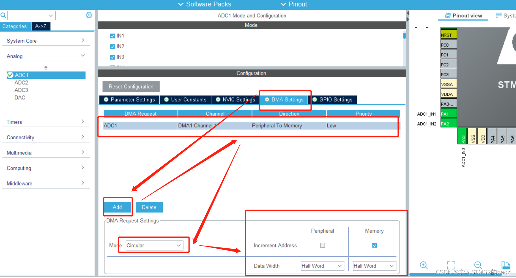
Task: Click the Delete DMA request button
Action: point(149,207)
